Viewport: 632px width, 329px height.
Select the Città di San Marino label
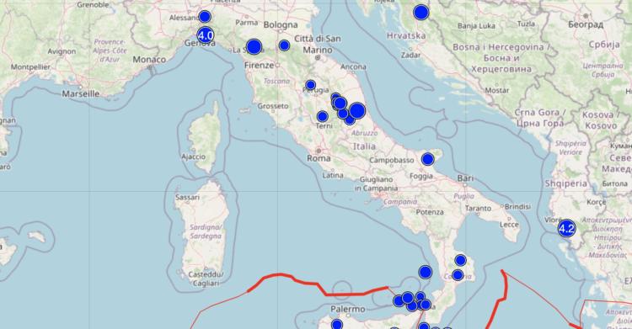tap(318, 45)
